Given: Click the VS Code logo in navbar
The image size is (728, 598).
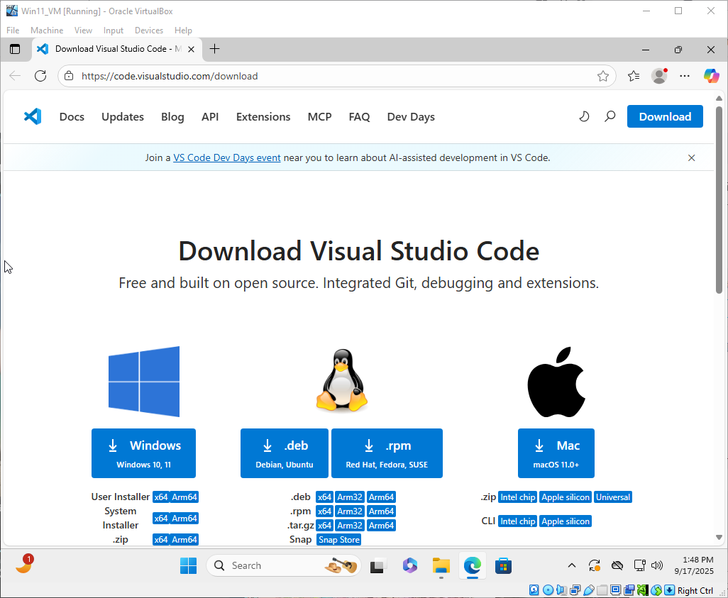Looking at the screenshot, I should pyautogui.click(x=33, y=116).
